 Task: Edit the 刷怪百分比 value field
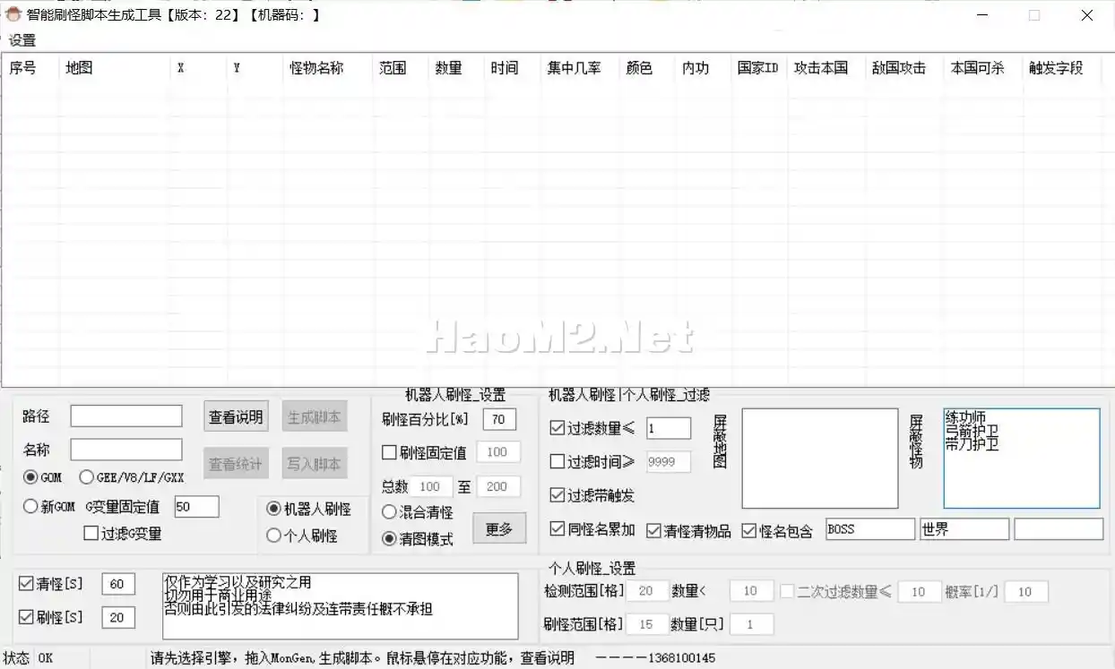pyautogui.click(x=499, y=419)
